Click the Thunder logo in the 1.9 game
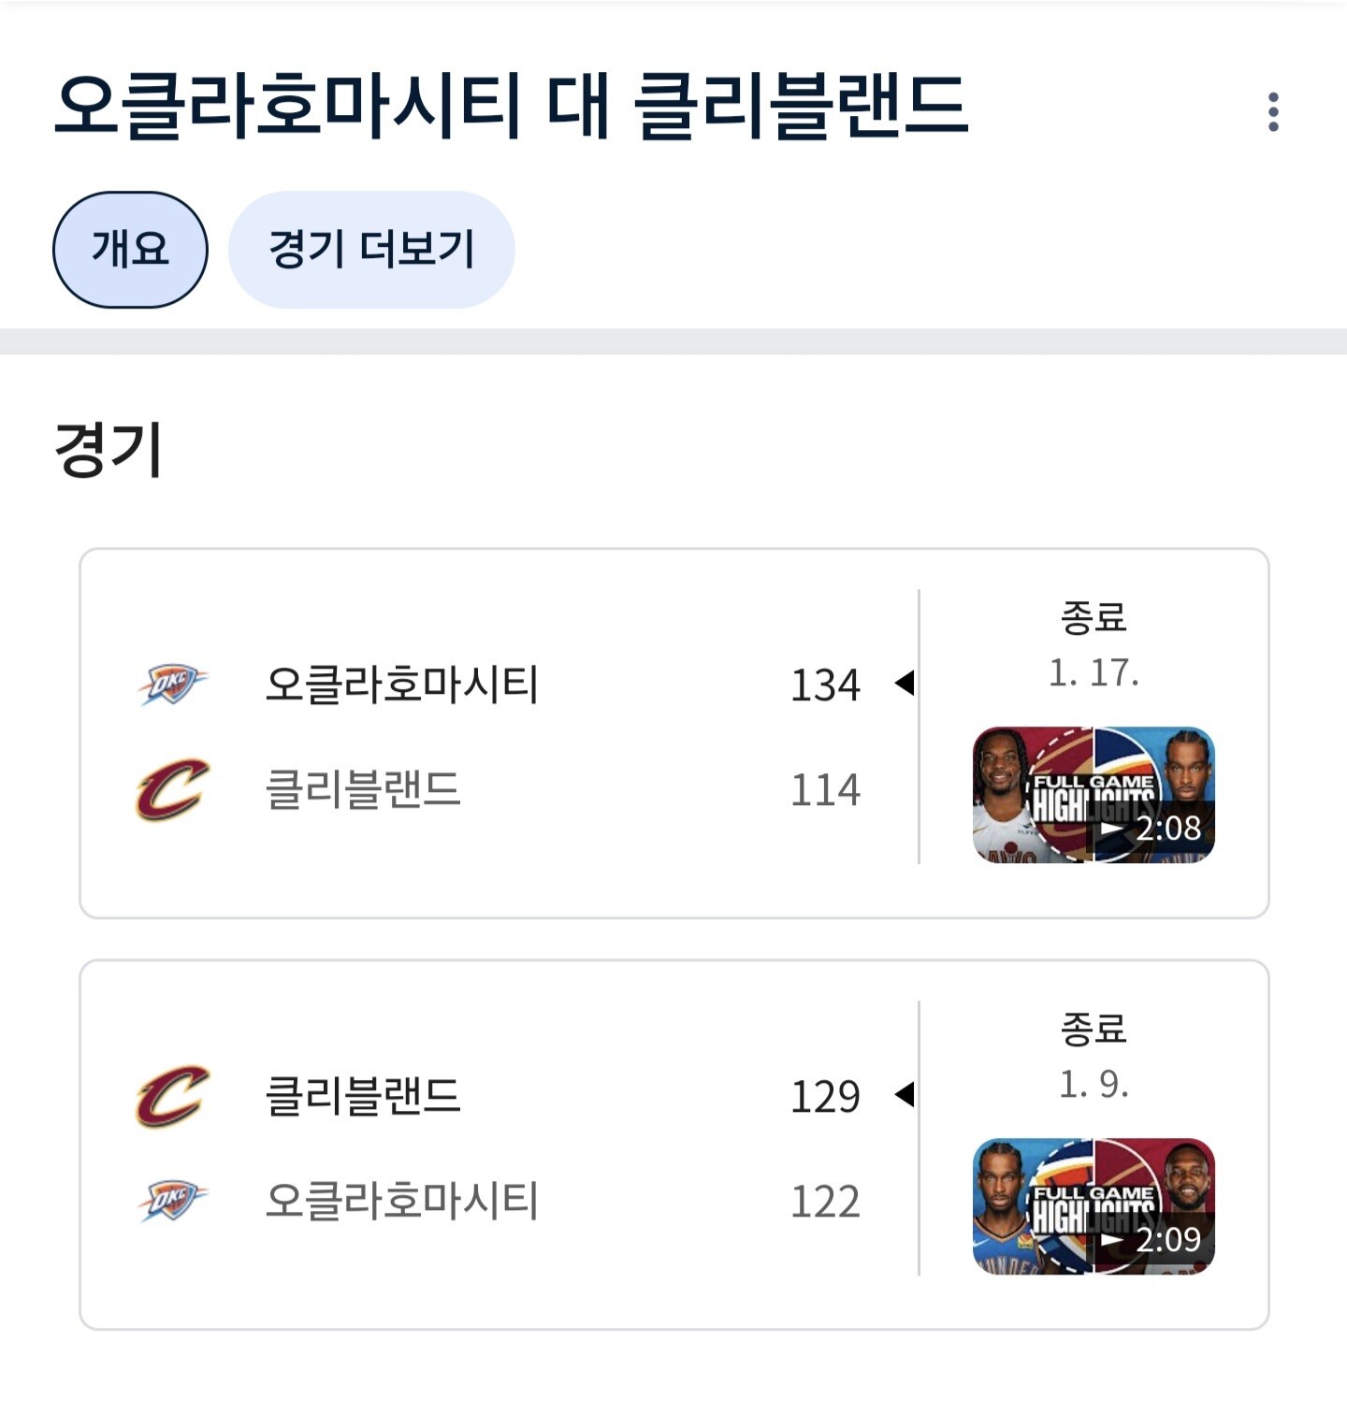This screenshot has height=1427, width=1347. 173,1201
